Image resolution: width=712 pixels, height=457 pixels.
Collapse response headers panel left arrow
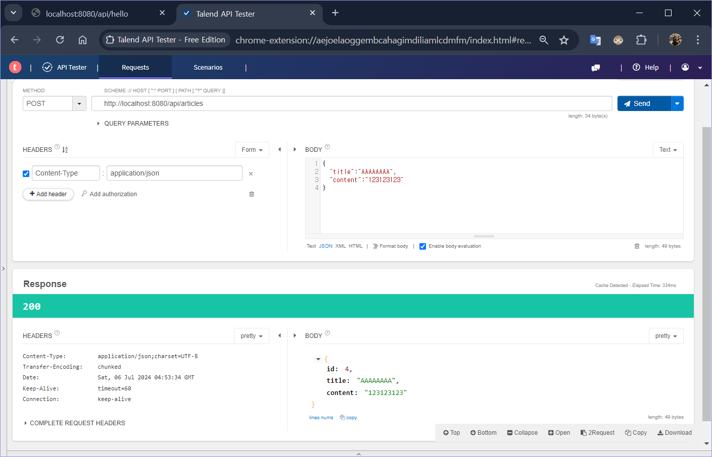click(x=279, y=335)
